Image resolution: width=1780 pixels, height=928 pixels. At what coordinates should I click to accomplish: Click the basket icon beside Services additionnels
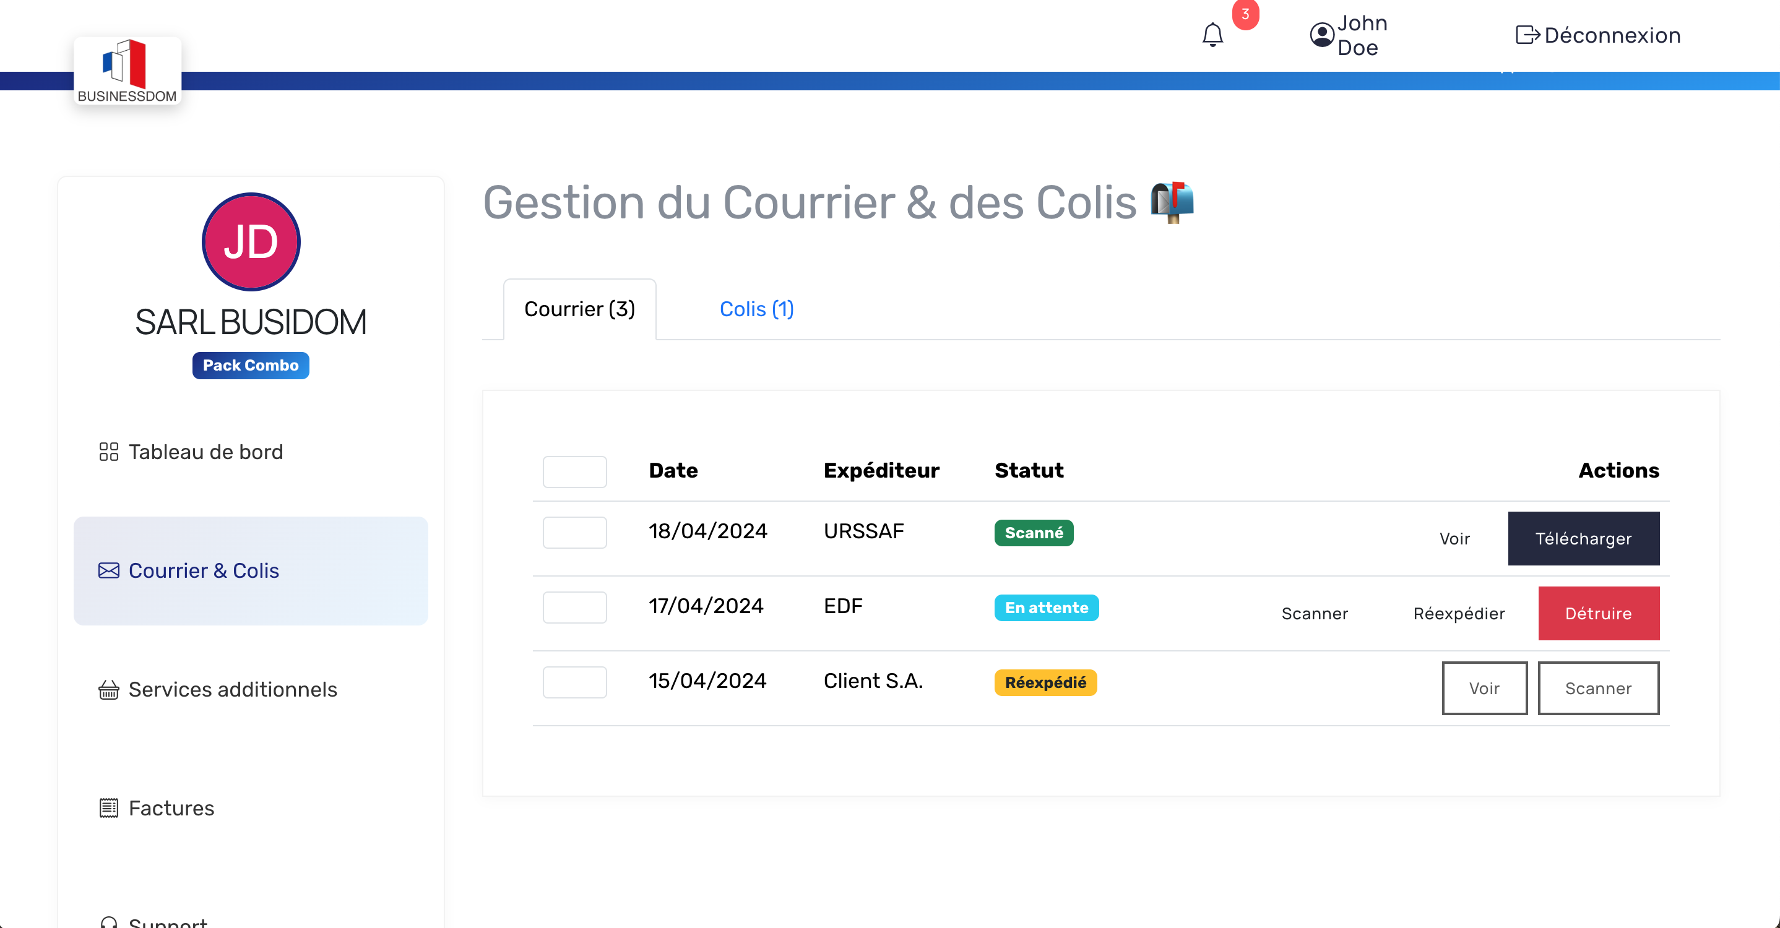pyautogui.click(x=108, y=689)
